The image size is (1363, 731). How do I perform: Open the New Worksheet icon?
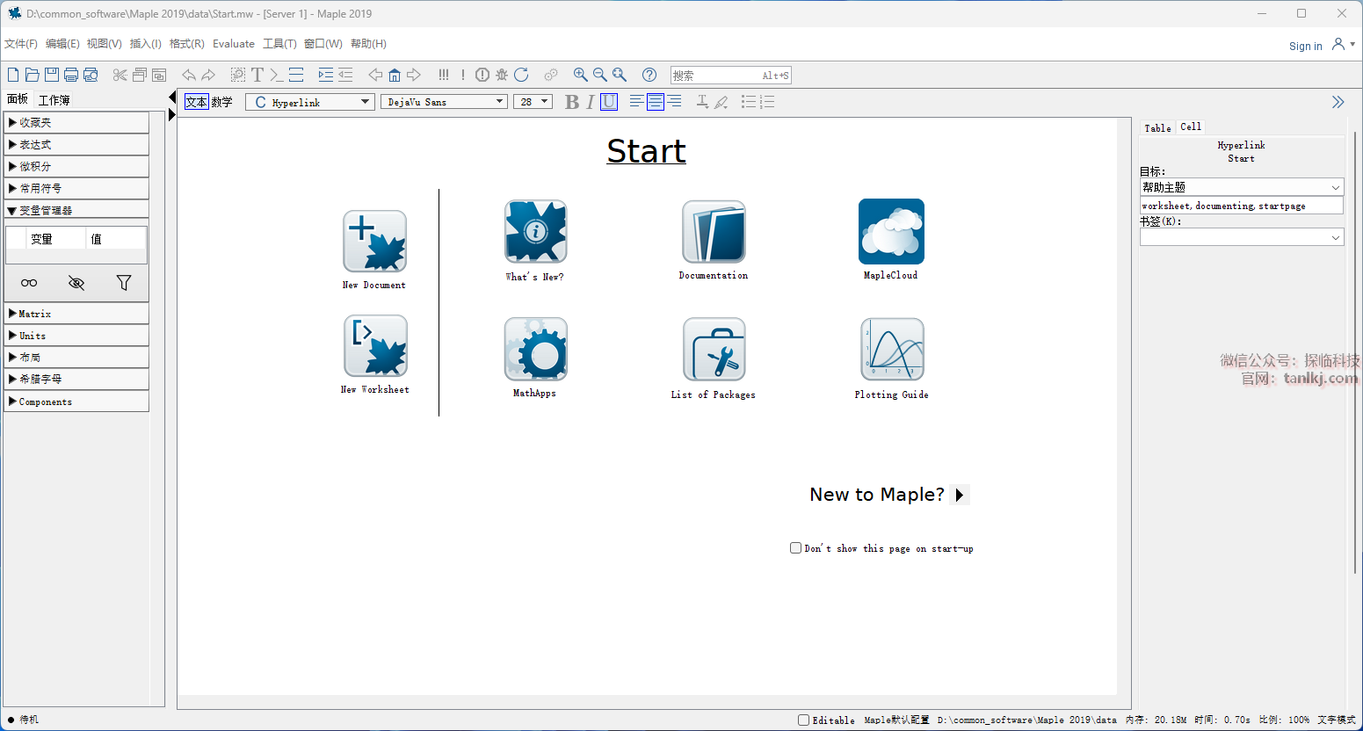(x=375, y=346)
